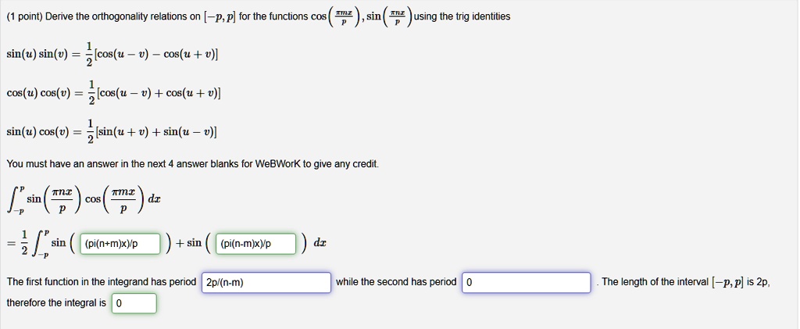Image resolution: width=800 pixels, height=329 pixels.
Task: Click the sin(πnx/p) function in the header
Action: [x=390, y=16]
